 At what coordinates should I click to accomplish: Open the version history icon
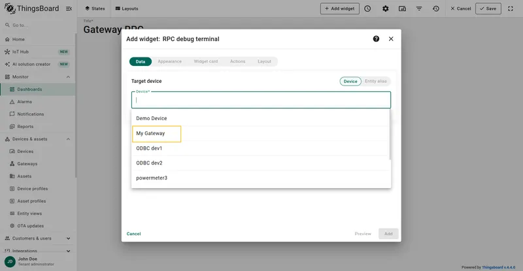click(436, 8)
